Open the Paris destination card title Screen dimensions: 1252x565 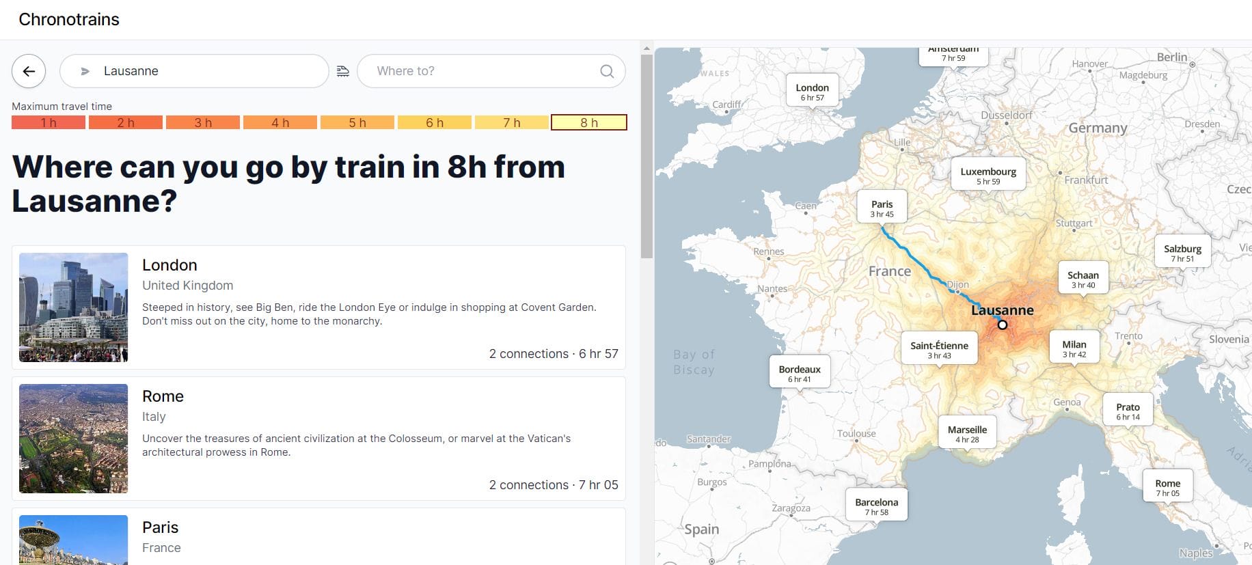[x=160, y=527]
